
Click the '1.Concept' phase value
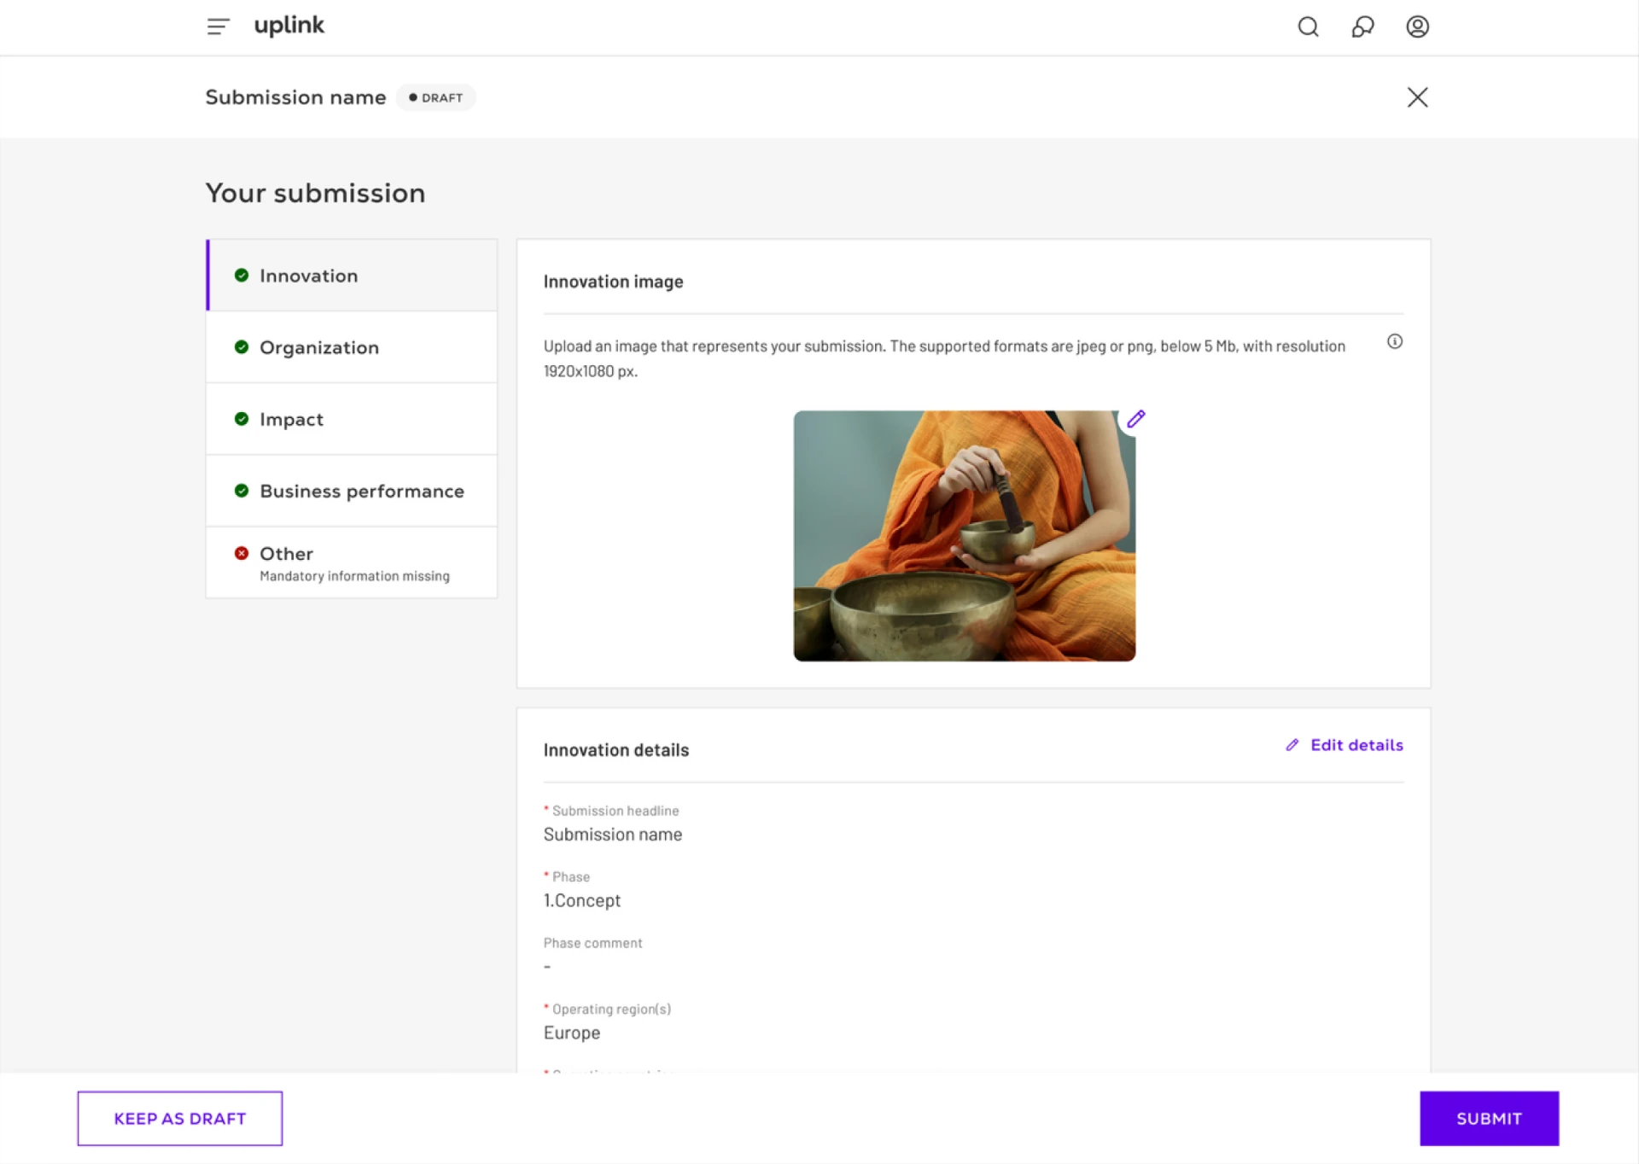pyautogui.click(x=582, y=900)
